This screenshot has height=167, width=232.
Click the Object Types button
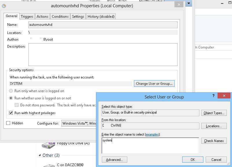pyautogui.click(x=214, y=113)
